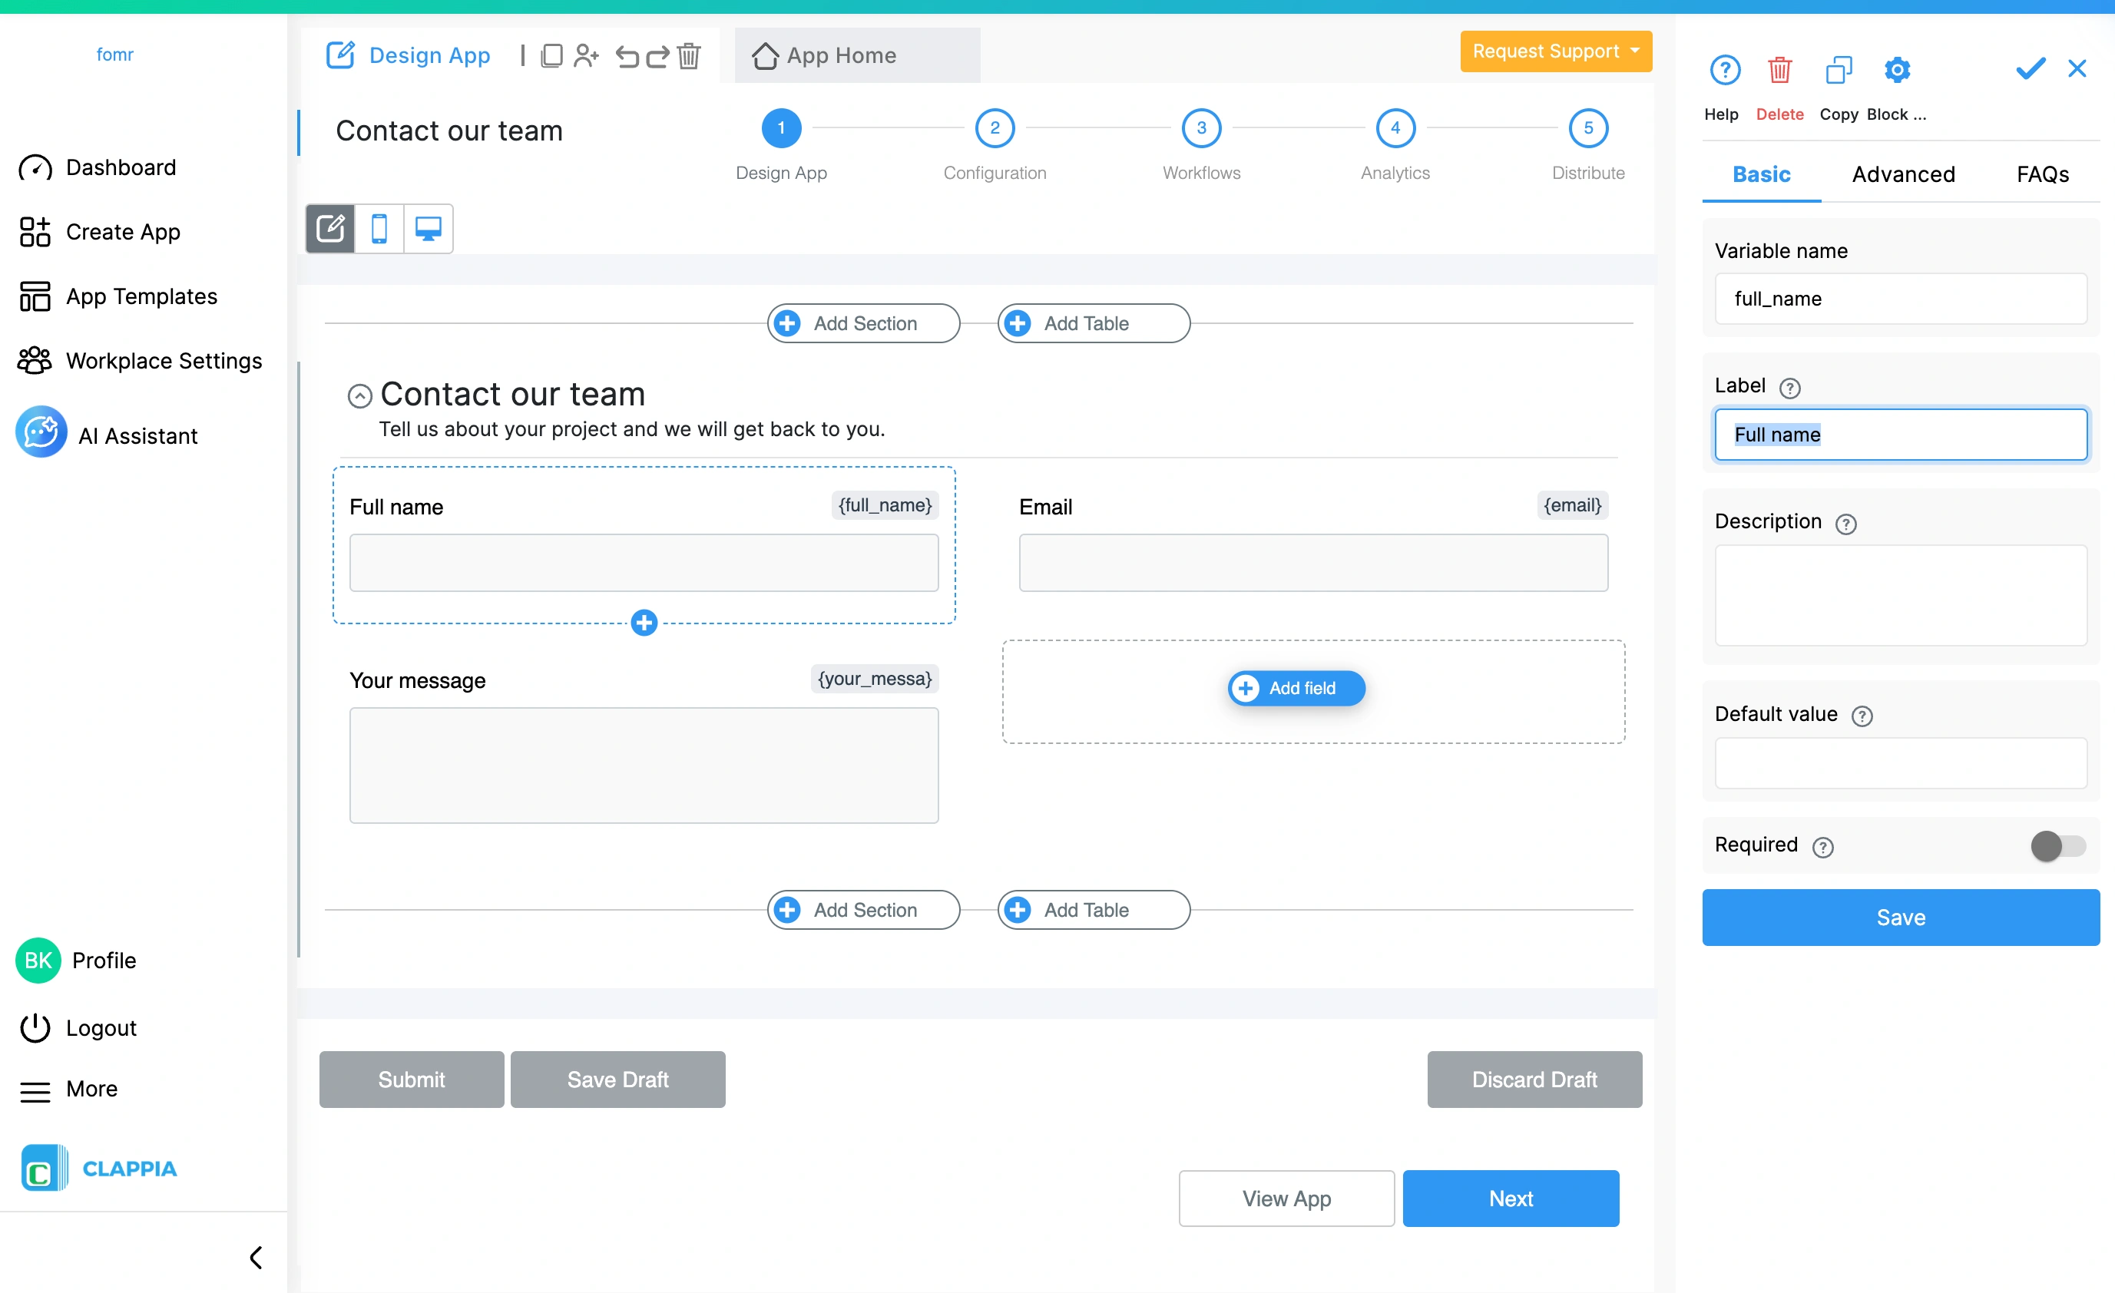The image size is (2115, 1293).
Task: Click the undo arrow icon
Action: point(627,57)
